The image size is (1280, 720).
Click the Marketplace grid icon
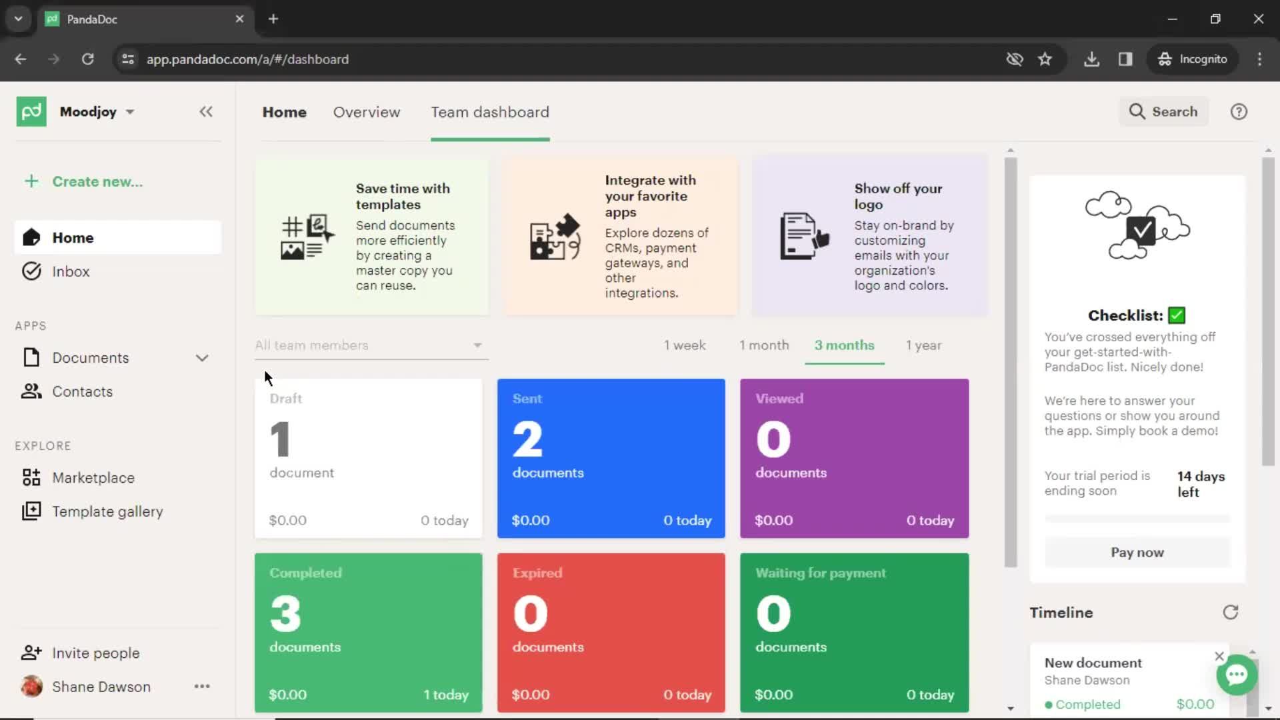click(31, 477)
